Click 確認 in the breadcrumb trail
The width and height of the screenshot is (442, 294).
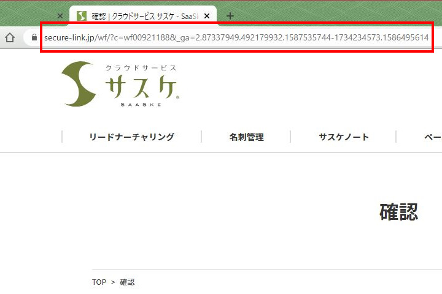(127, 282)
